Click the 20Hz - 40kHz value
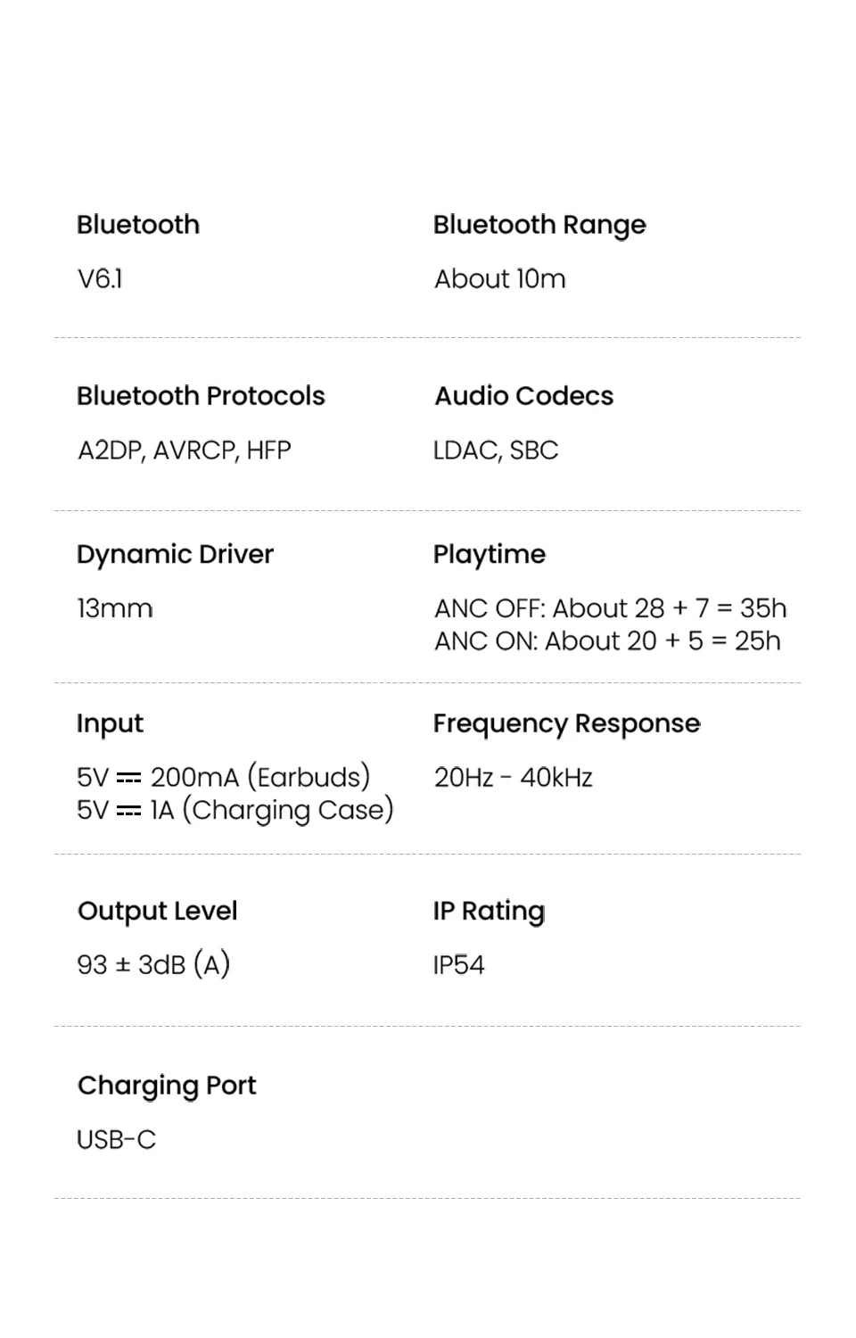This screenshot has width=856, height=1338. click(x=513, y=778)
